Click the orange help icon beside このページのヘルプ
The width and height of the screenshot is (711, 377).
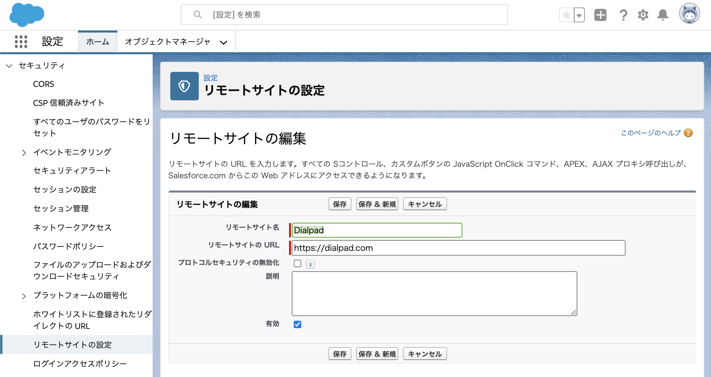click(688, 133)
